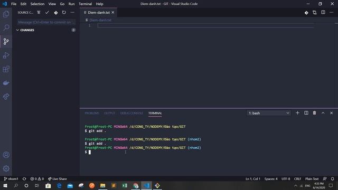Click the GitLens icon in editor title bar
The height and width of the screenshot is (190, 338).
[306, 13]
